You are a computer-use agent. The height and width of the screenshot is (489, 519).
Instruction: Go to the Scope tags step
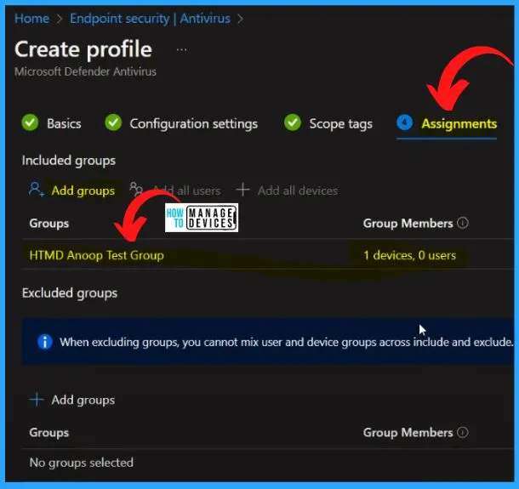click(340, 124)
